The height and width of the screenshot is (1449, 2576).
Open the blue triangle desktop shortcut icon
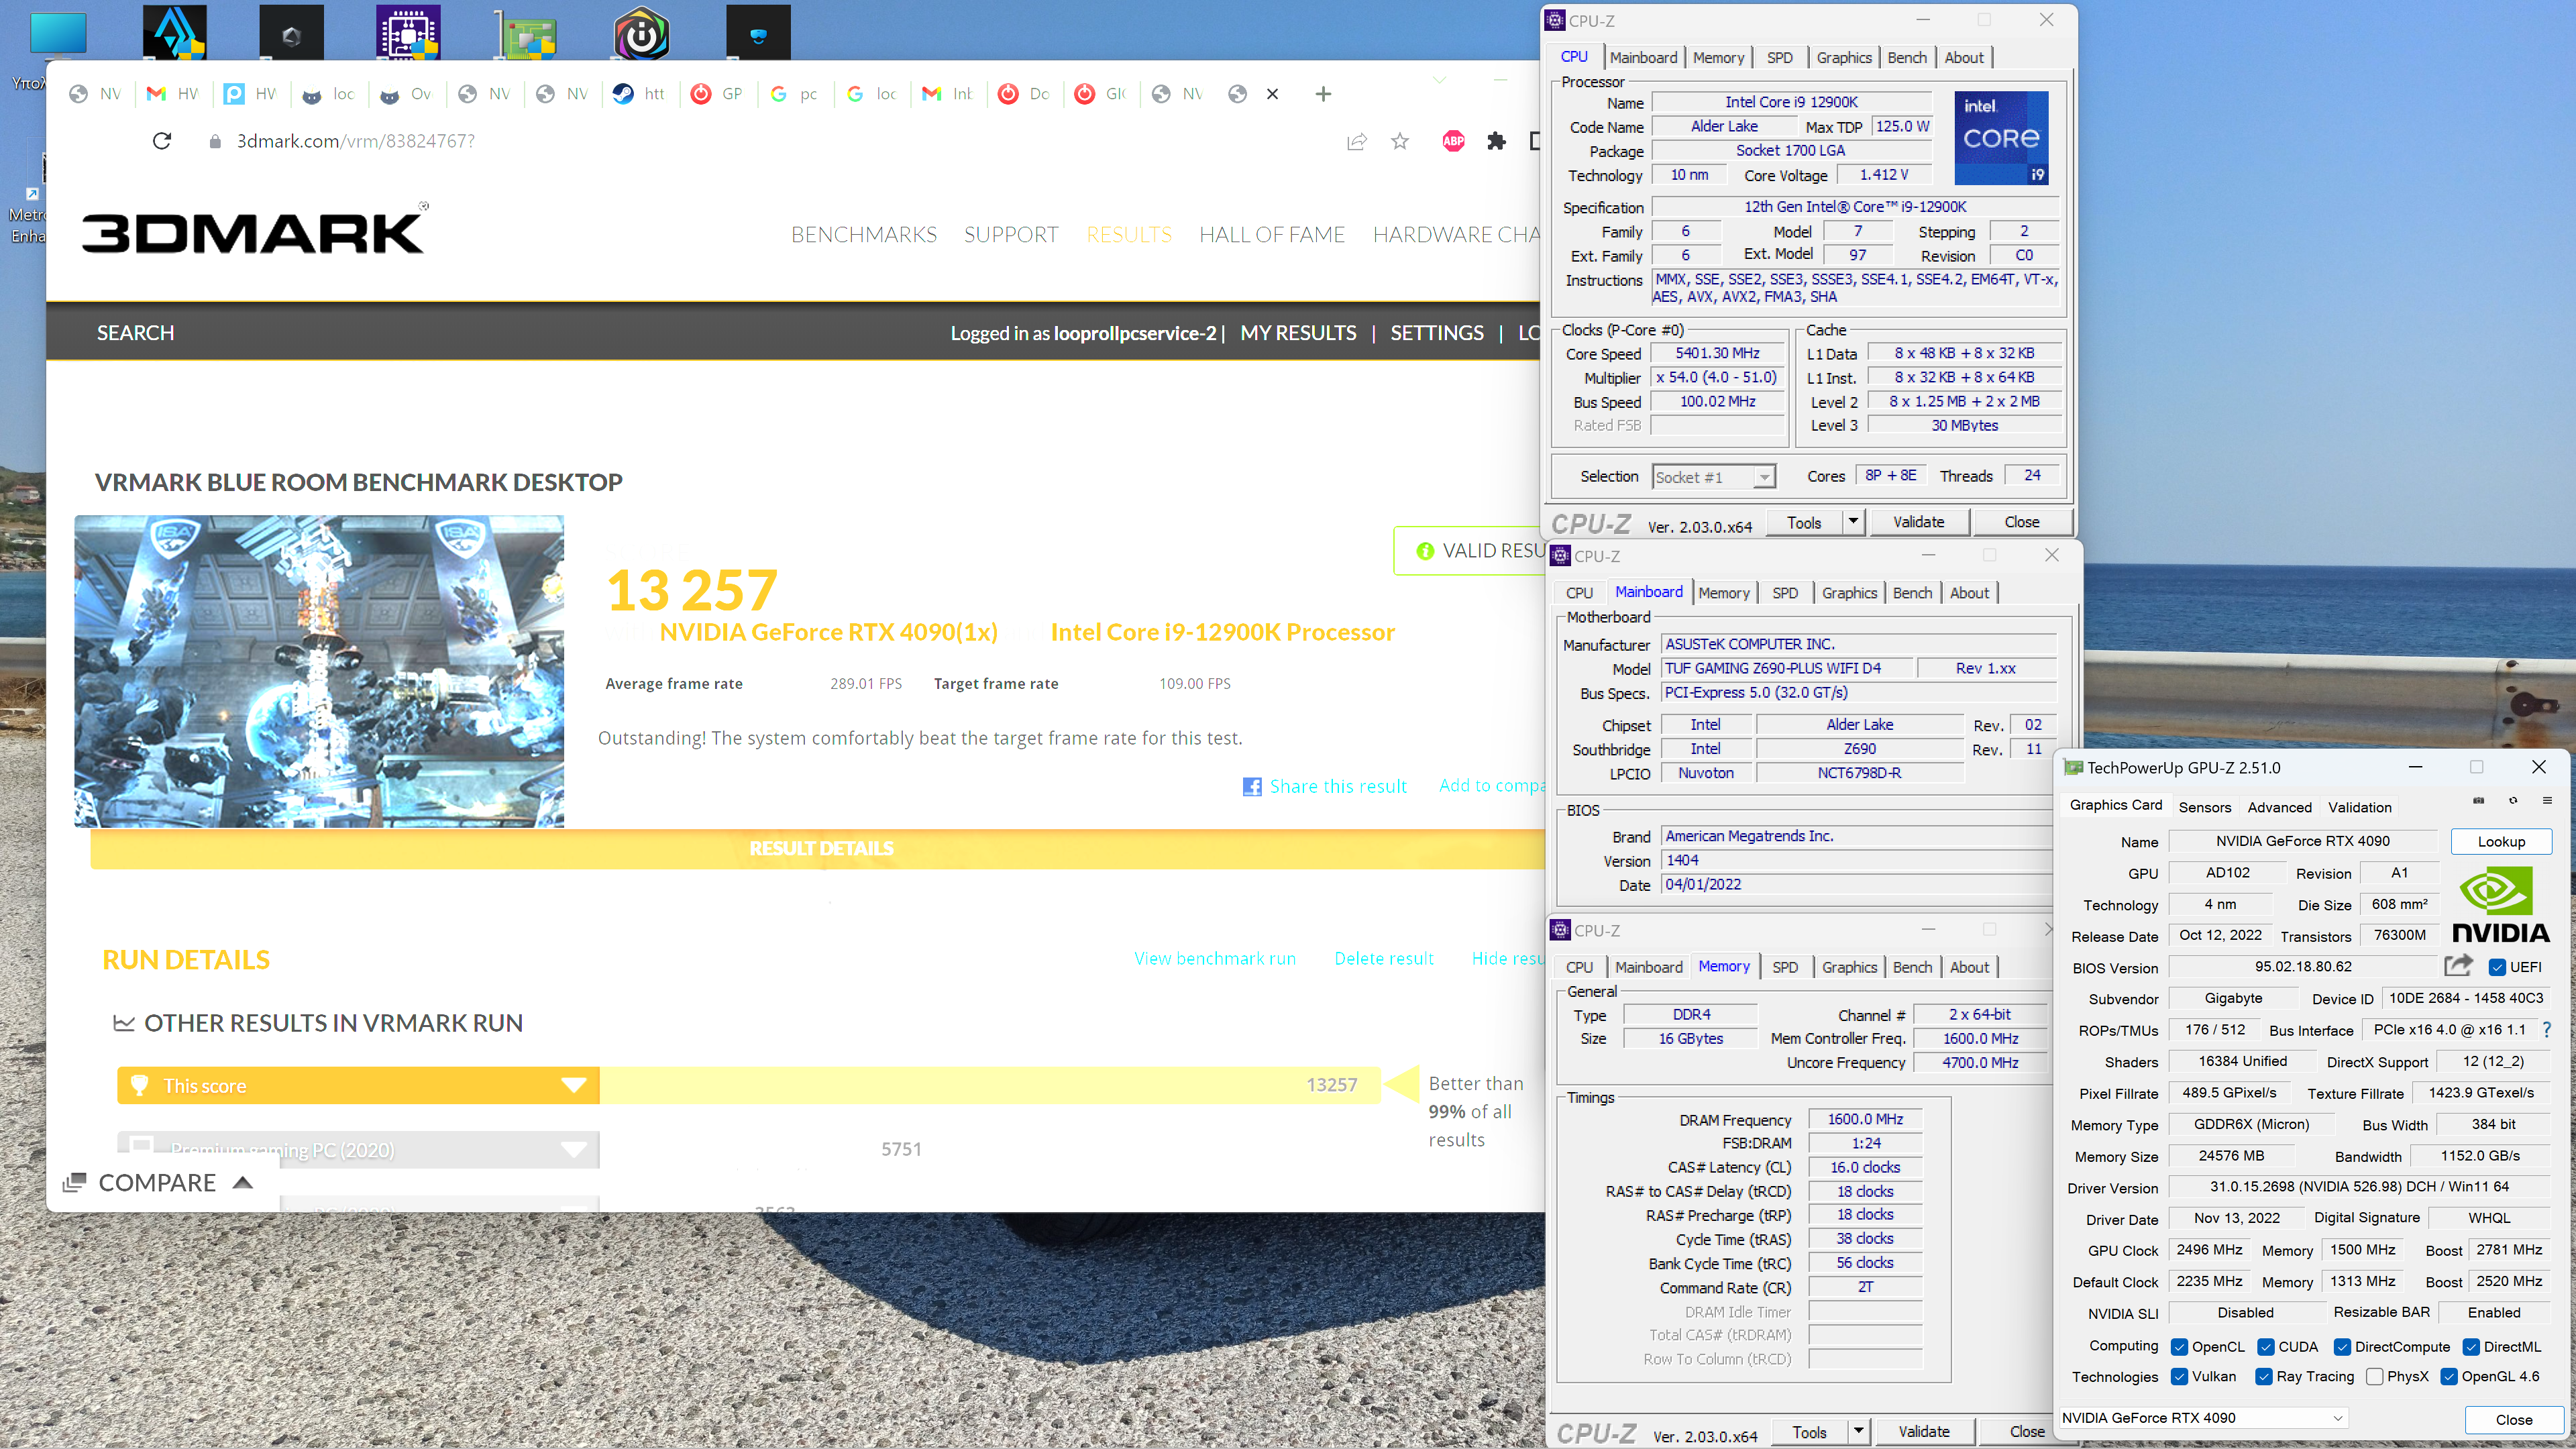[175, 32]
